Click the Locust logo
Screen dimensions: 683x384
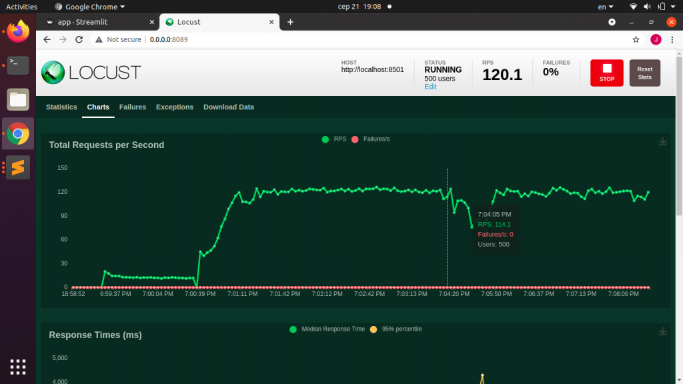click(91, 72)
